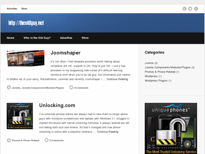The height and width of the screenshot is (154, 205).
Task: Click Continue Reading on Unlocking.com post
Action: point(108,132)
